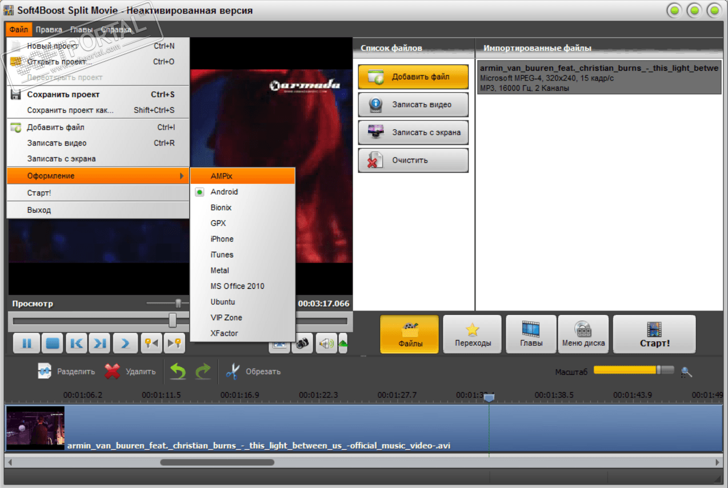Switch to the Файлы tab

[410, 334]
